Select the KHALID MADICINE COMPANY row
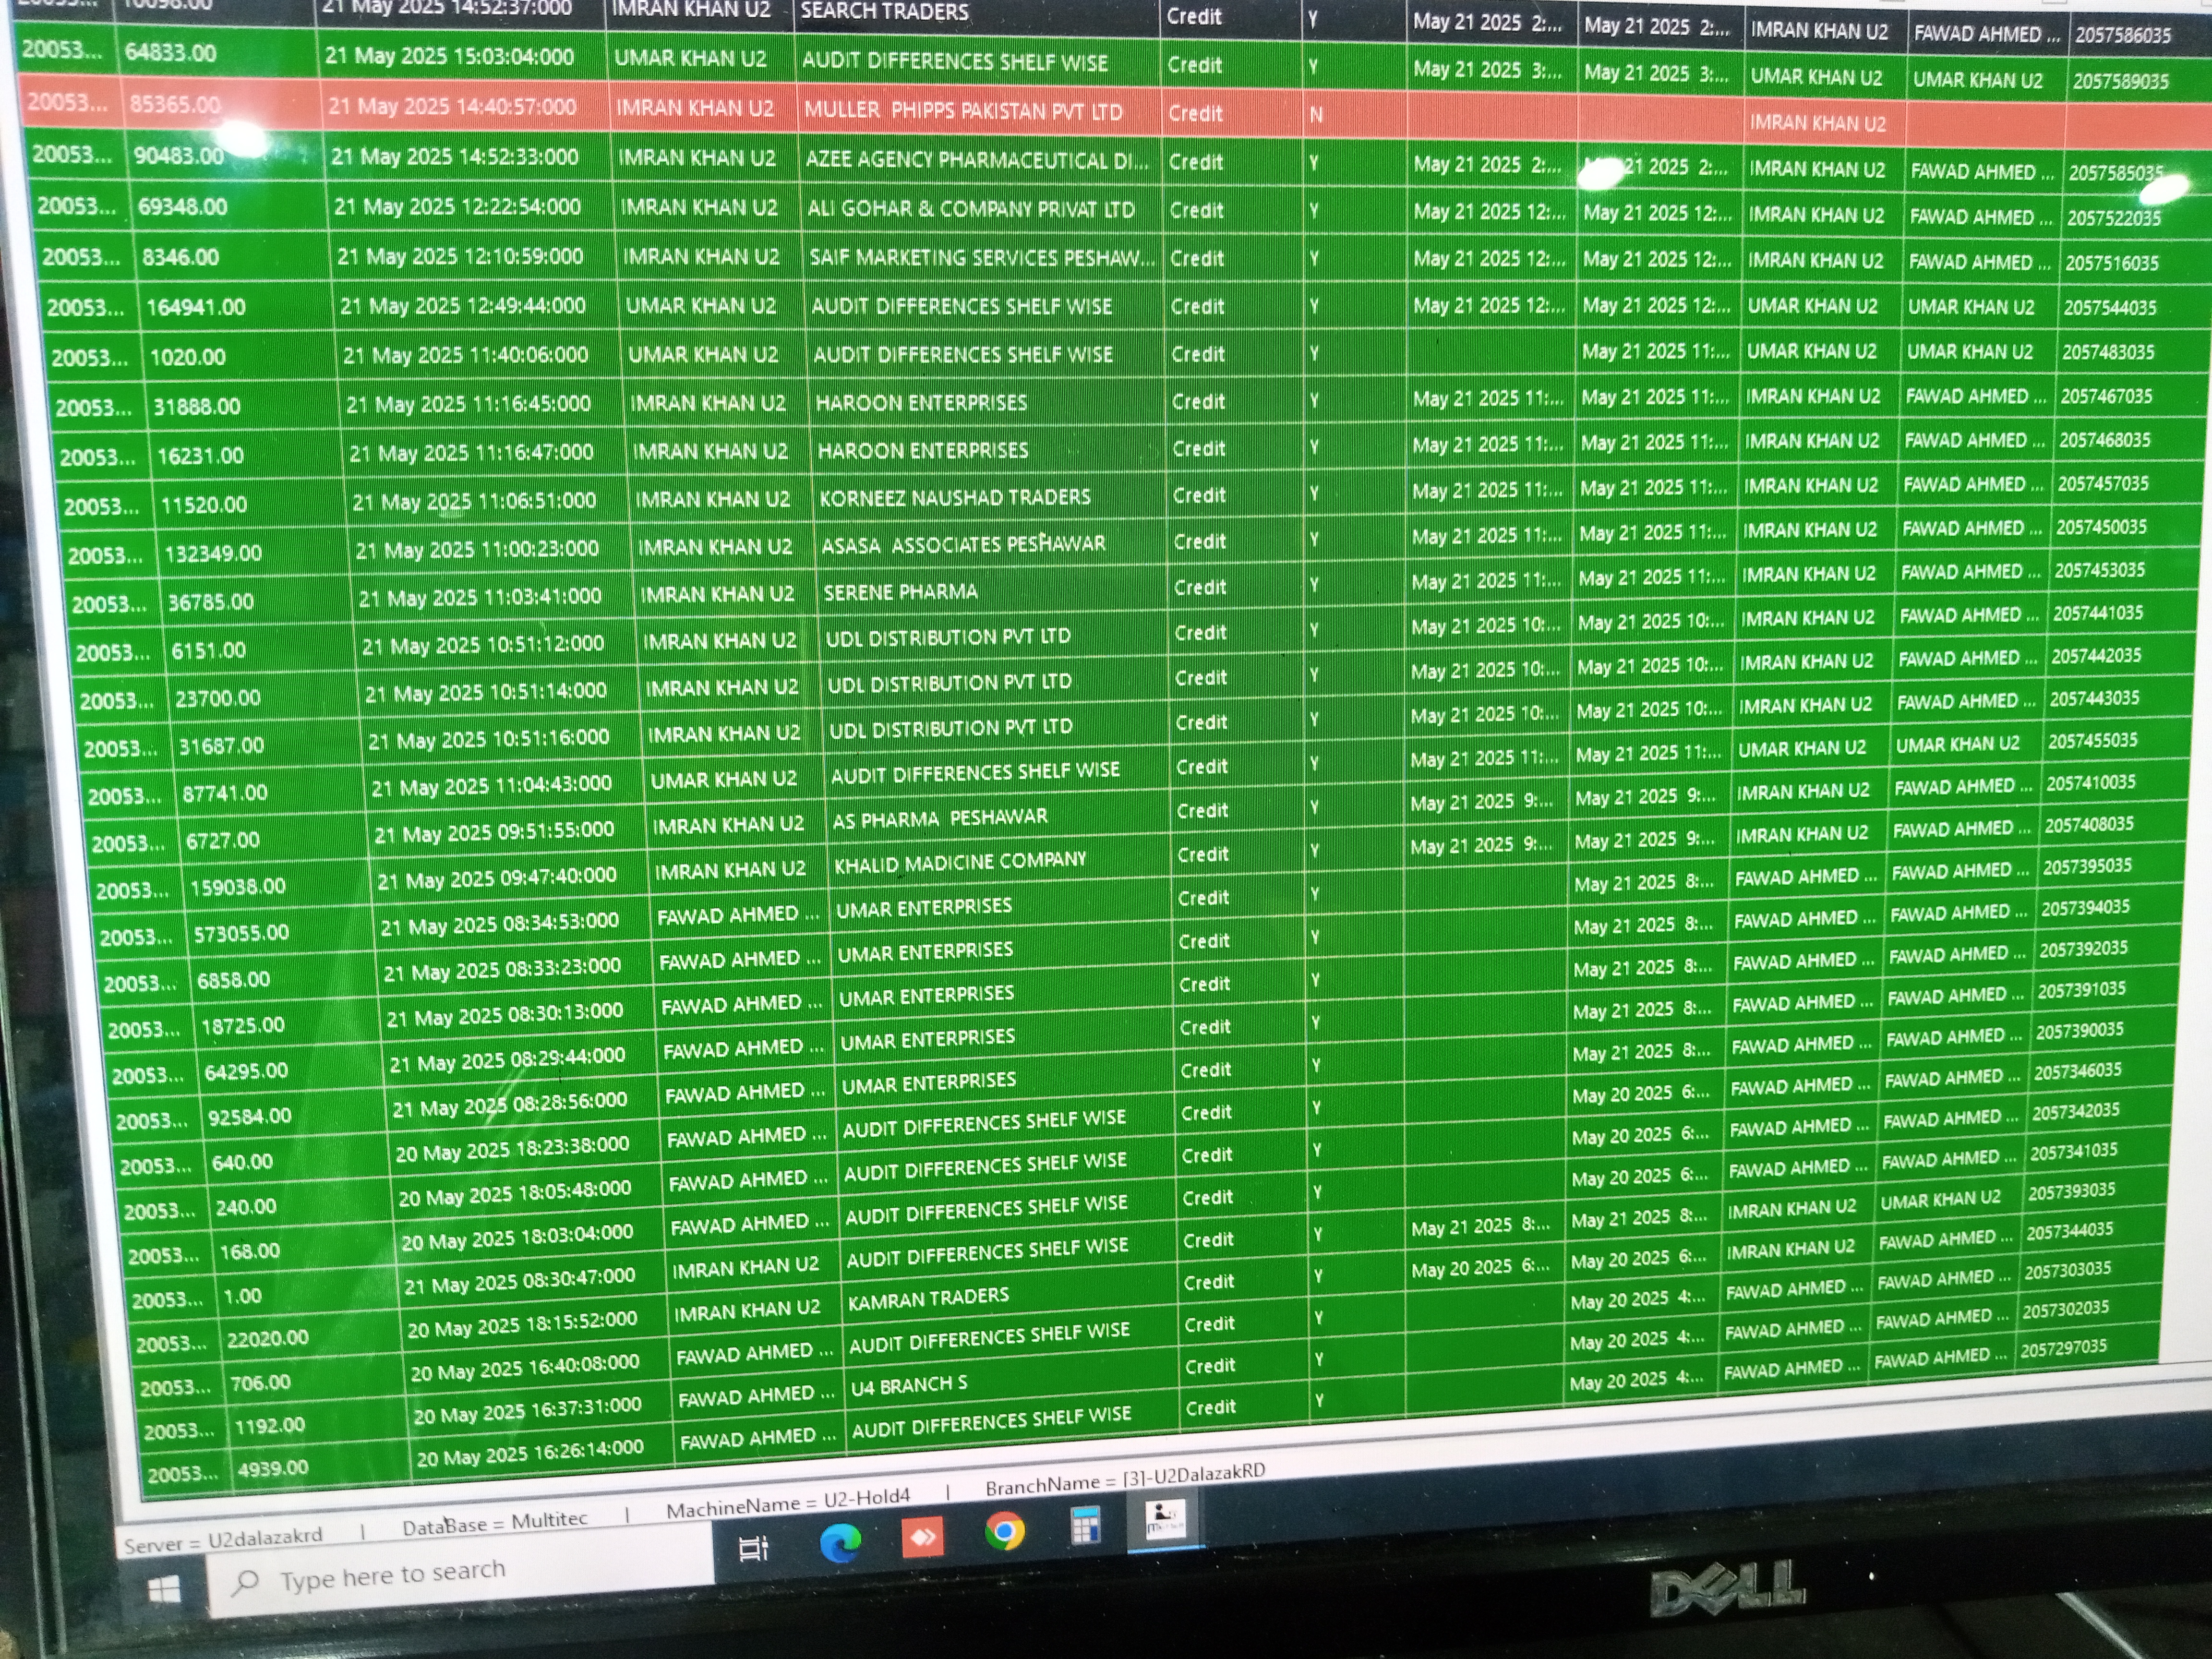Viewport: 2212px width, 1659px height. 959,861
